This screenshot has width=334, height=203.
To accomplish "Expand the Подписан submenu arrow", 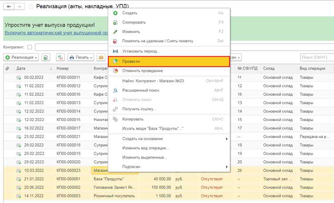I will (x=227, y=167).
